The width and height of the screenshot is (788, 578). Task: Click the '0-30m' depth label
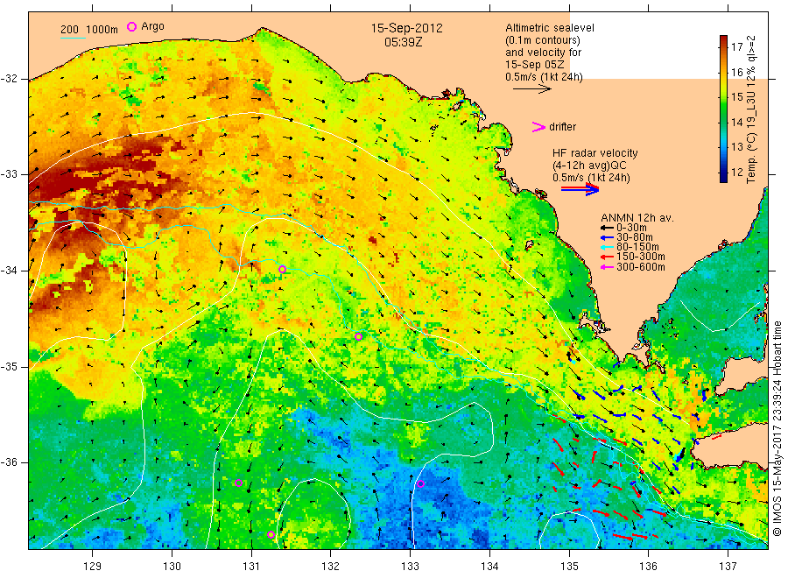tap(631, 228)
